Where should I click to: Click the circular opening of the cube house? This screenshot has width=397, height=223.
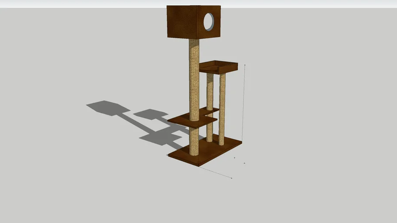[209, 22]
